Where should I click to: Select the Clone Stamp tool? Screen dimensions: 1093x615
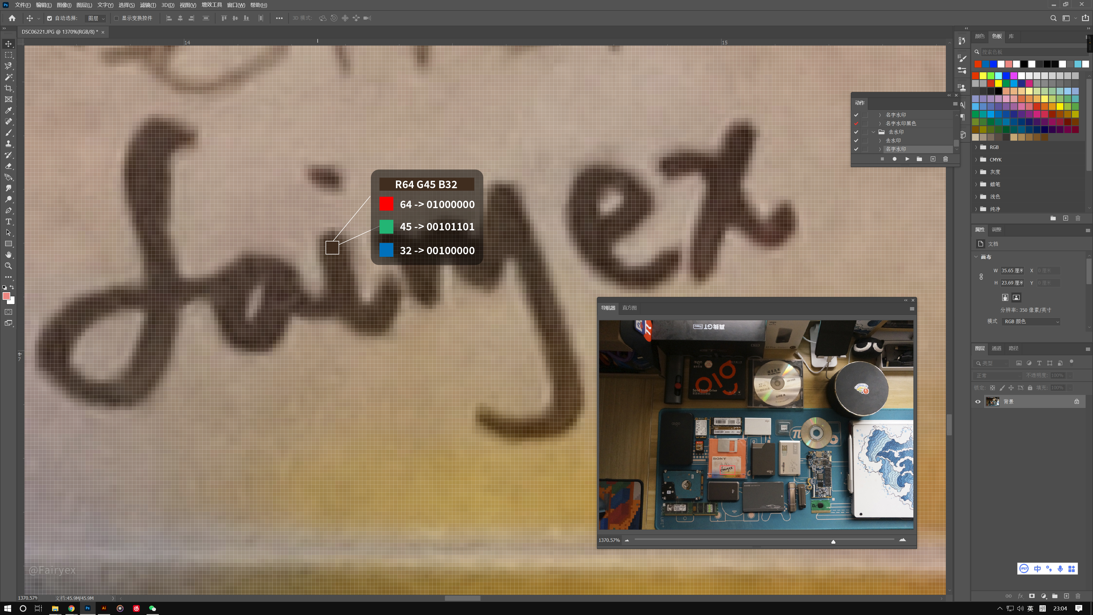click(x=9, y=144)
